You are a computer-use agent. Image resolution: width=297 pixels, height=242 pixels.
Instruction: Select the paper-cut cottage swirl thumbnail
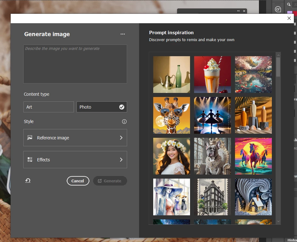pos(253,197)
